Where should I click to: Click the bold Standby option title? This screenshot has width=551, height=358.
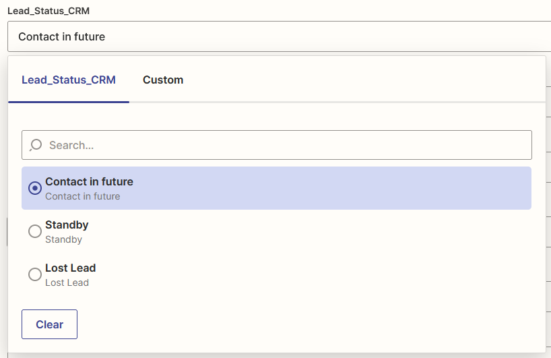pos(67,225)
